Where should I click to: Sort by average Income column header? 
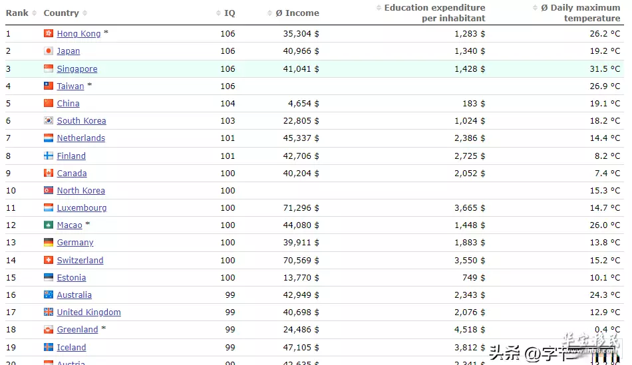(297, 13)
